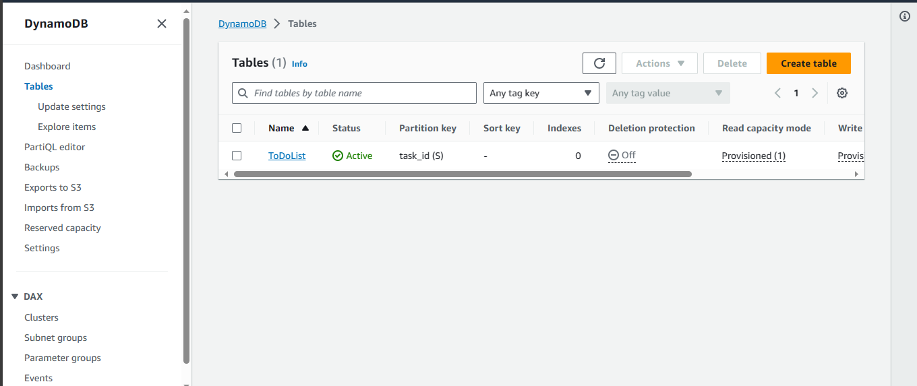Click the Create table button
The width and height of the screenshot is (917, 386).
(808, 63)
